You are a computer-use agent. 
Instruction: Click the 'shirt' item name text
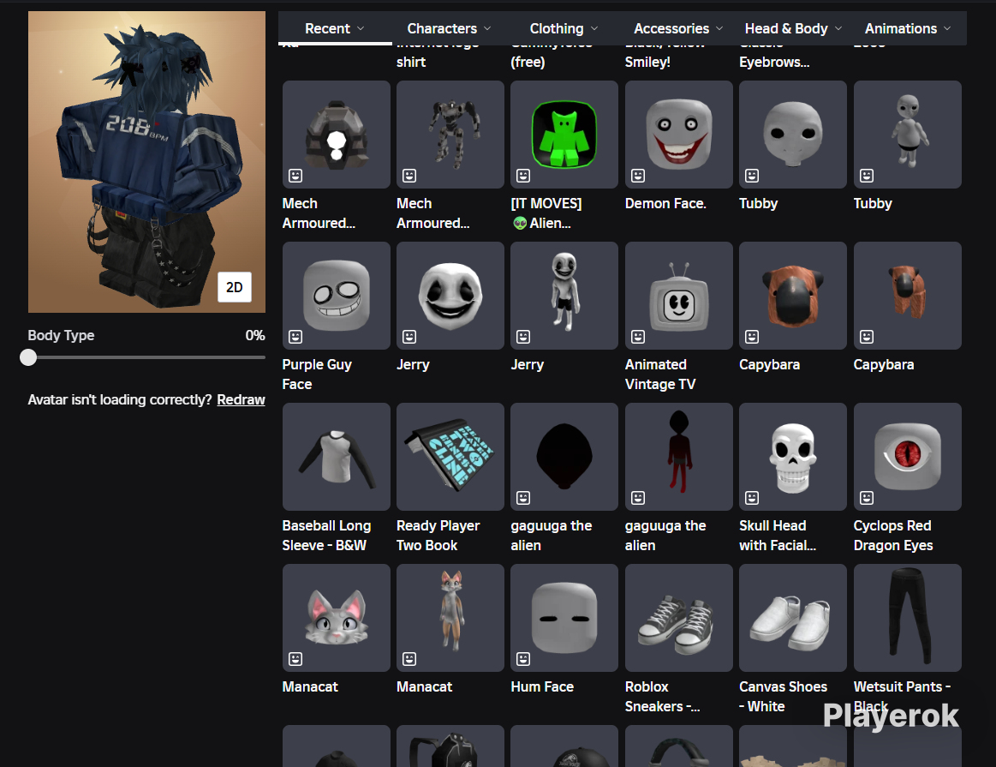pos(411,63)
